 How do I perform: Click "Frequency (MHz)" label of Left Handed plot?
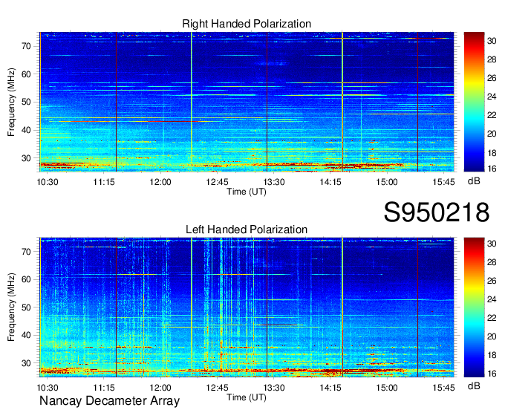tap(11, 307)
